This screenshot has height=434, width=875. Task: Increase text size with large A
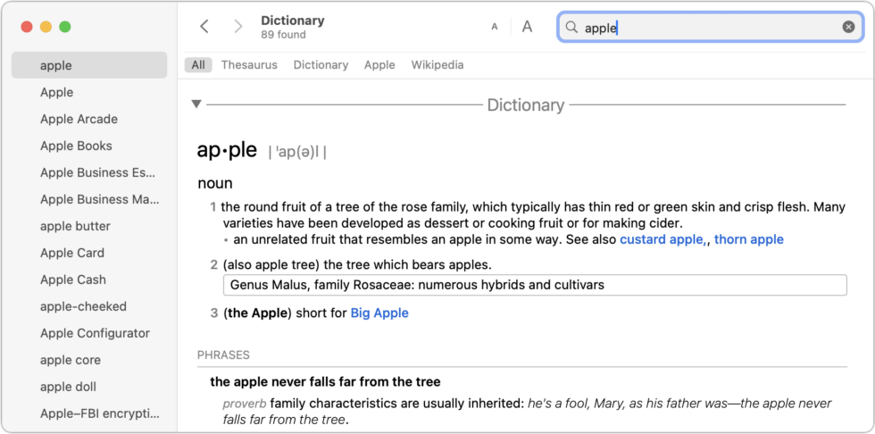(x=527, y=27)
